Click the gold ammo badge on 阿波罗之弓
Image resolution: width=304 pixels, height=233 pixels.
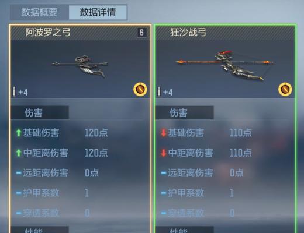click(140, 89)
